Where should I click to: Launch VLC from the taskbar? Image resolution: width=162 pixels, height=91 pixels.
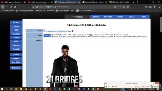pyautogui.click(x=31, y=89)
